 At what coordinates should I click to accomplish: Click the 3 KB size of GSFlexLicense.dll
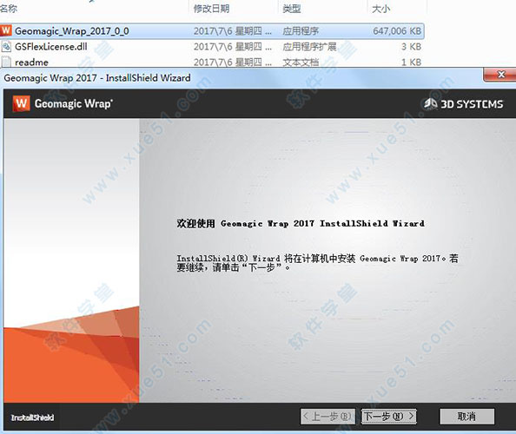[411, 46]
